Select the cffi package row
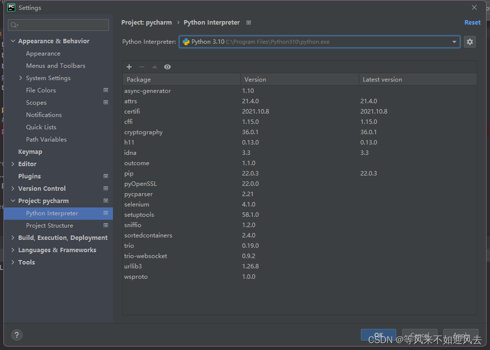 coord(299,122)
